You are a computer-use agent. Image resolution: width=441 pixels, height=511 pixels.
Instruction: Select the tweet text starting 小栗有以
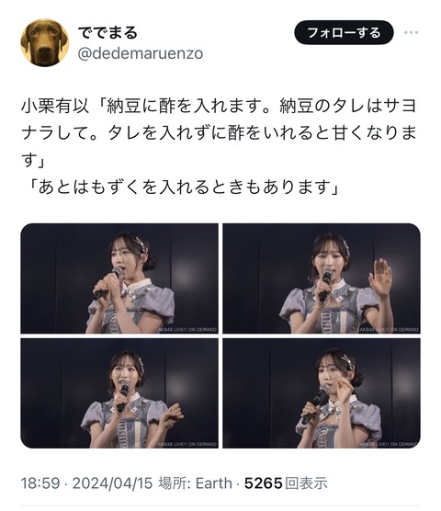pyautogui.click(x=219, y=133)
